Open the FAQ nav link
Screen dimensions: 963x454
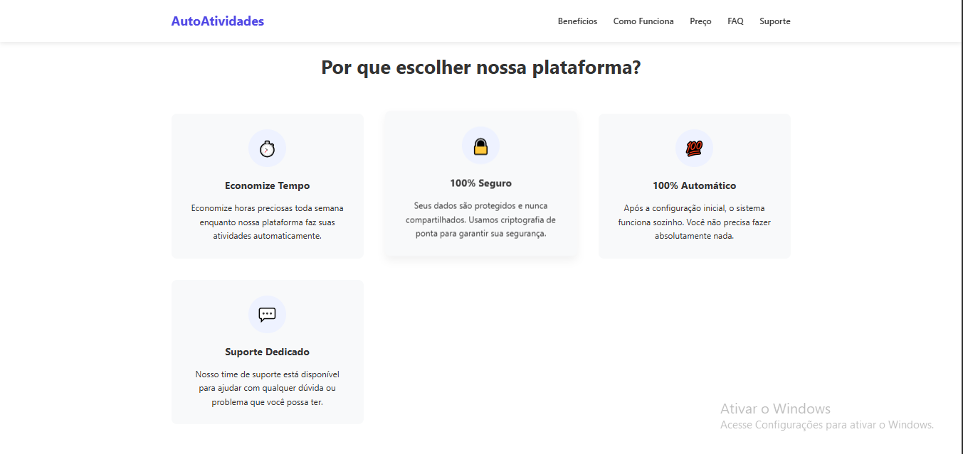tap(735, 21)
